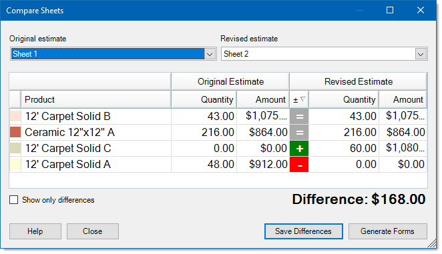This screenshot has height=254, width=442.
Task: Click the Generate Forms button
Action: pos(388,231)
